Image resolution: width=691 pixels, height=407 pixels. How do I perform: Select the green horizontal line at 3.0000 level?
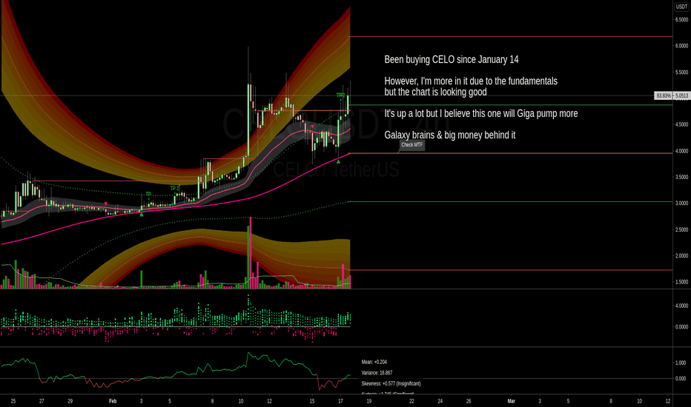[x=510, y=202]
